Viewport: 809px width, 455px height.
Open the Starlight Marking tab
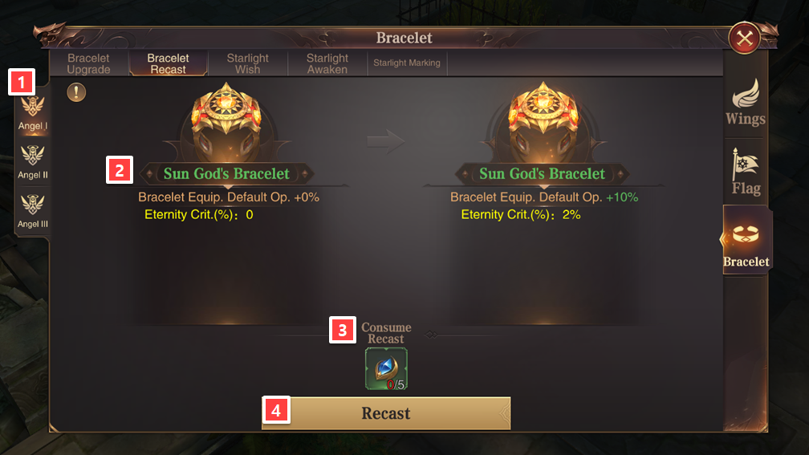coord(407,63)
